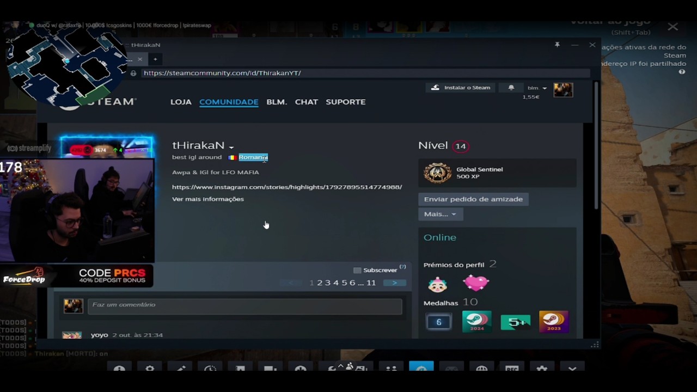Click Ver mais informações
The width and height of the screenshot is (697, 392).
[208, 199]
